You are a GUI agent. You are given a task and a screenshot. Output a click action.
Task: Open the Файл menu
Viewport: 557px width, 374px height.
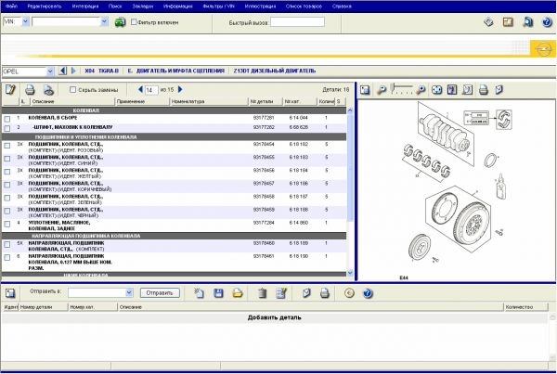[x=12, y=6]
